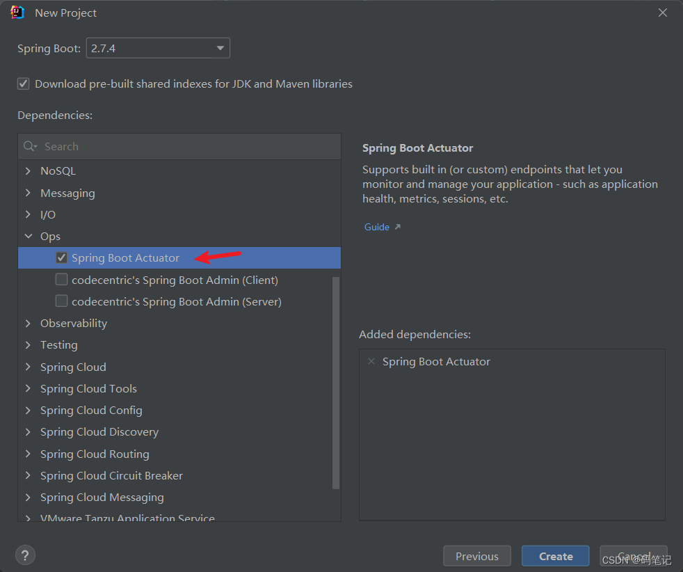Click the IntelliJ IDEA logo icon

click(x=17, y=13)
